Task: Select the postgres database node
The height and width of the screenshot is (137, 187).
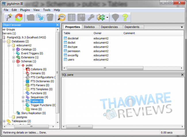Action: 22,117
